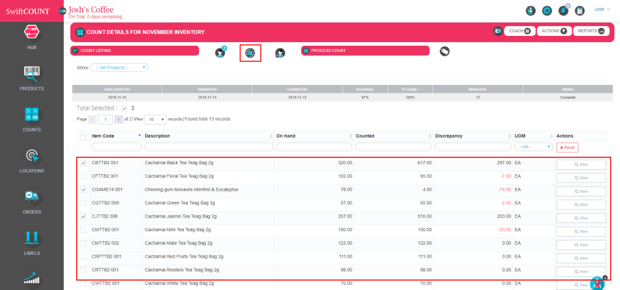620x290 pixels.
Task: Click the -74.00 discrepancy value
Action: click(505, 190)
